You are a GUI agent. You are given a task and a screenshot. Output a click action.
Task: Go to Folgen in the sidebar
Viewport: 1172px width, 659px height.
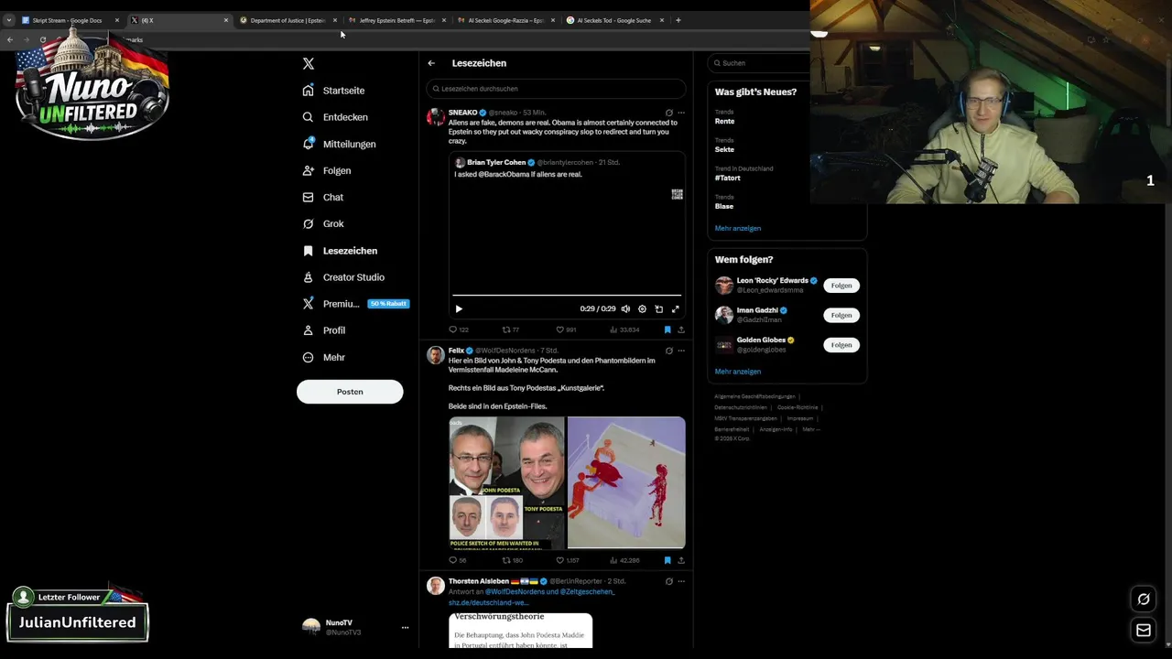[x=327, y=170]
